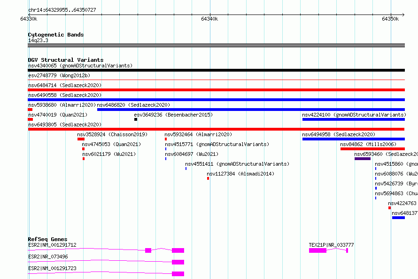Click the red nsv6493805 variant bar

tap(216, 129)
